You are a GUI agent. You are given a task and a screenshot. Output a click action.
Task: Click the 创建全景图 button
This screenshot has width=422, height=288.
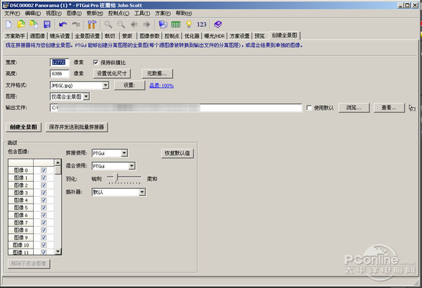coord(23,127)
